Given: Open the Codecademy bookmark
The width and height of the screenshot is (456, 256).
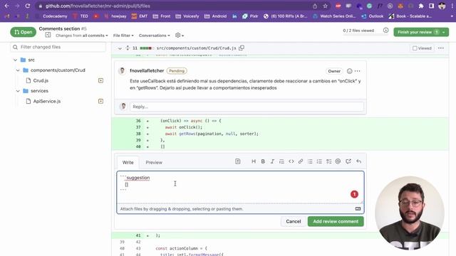Looking at the screenshot, I should (x=51, y=16).
